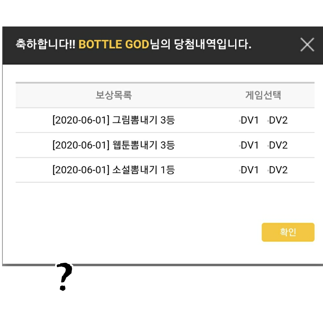Click the 당첨내역입니다 text in the header
The height and width of the screenshot is (323, 323).
pos(212,44)
